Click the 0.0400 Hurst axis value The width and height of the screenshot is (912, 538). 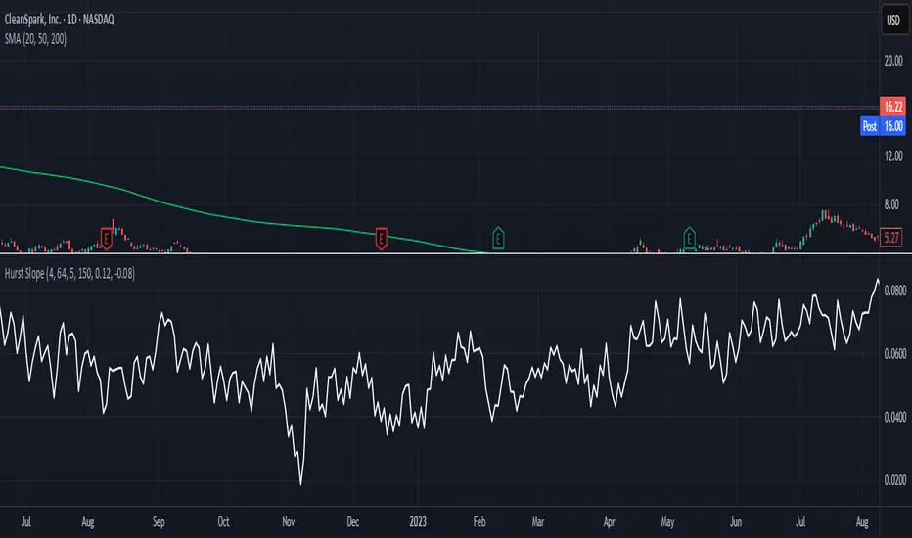(895, 417)
